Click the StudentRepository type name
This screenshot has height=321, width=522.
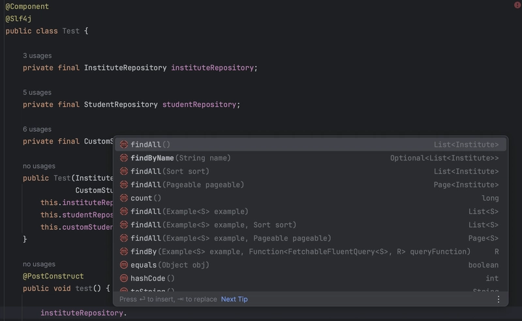[x=121, y=104]
